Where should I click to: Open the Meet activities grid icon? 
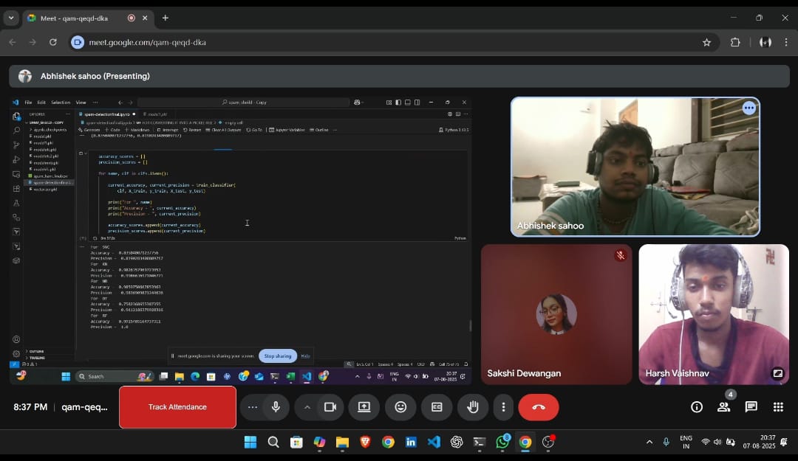(777, 407)
